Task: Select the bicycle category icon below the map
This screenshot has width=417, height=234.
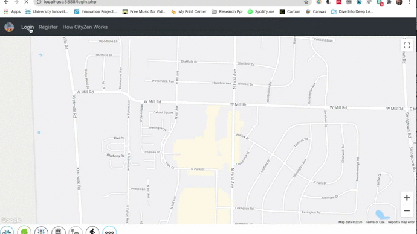Action: pos(7,230)
